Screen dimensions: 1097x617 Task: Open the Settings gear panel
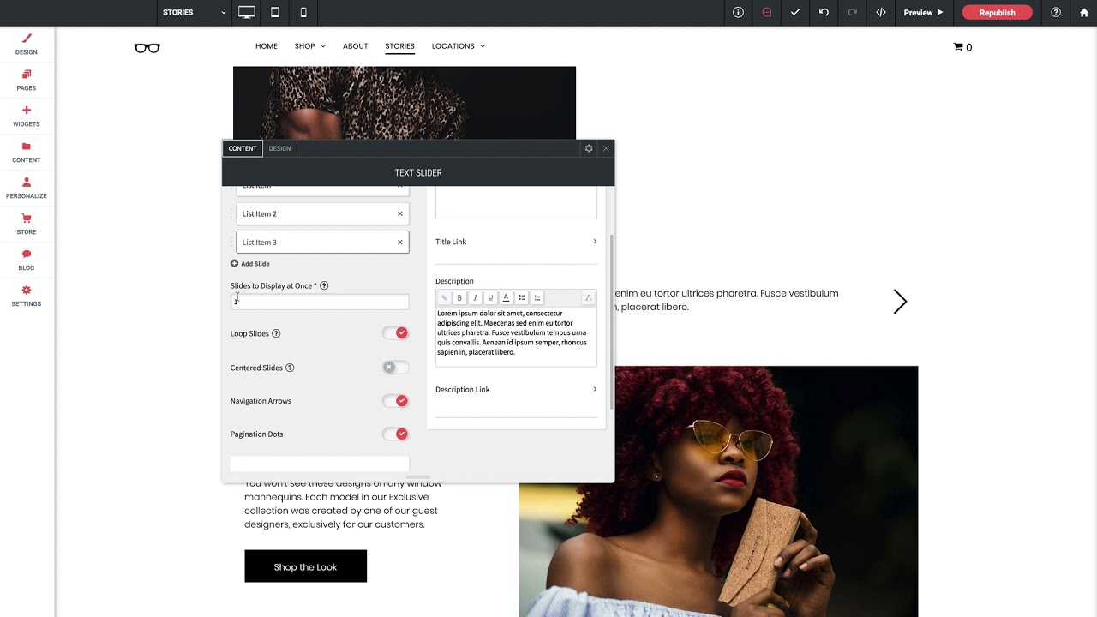tap(27, 296)
